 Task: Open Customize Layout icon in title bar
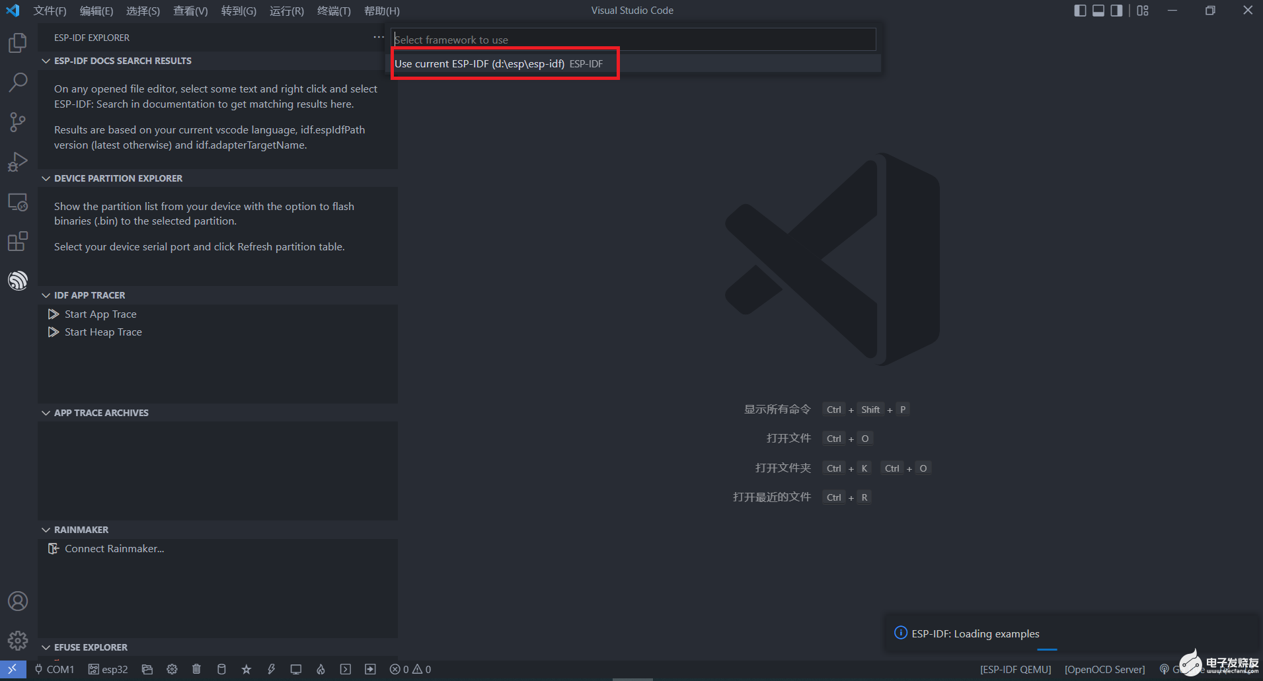(x=1143, y=11)
